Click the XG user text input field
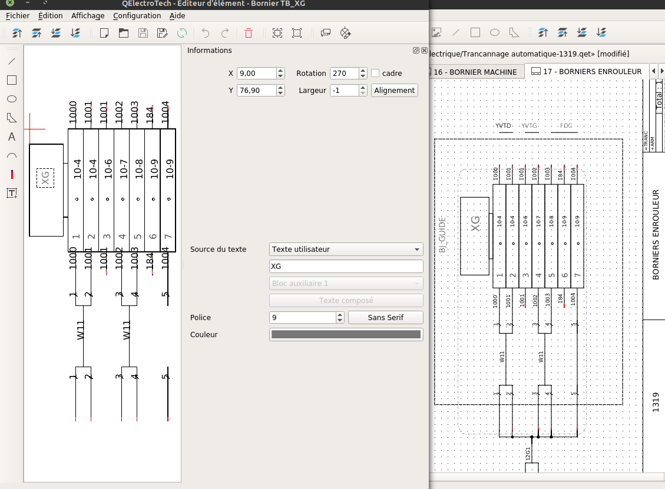The width and height of the screenshot is (665, 489). (346, 267)
